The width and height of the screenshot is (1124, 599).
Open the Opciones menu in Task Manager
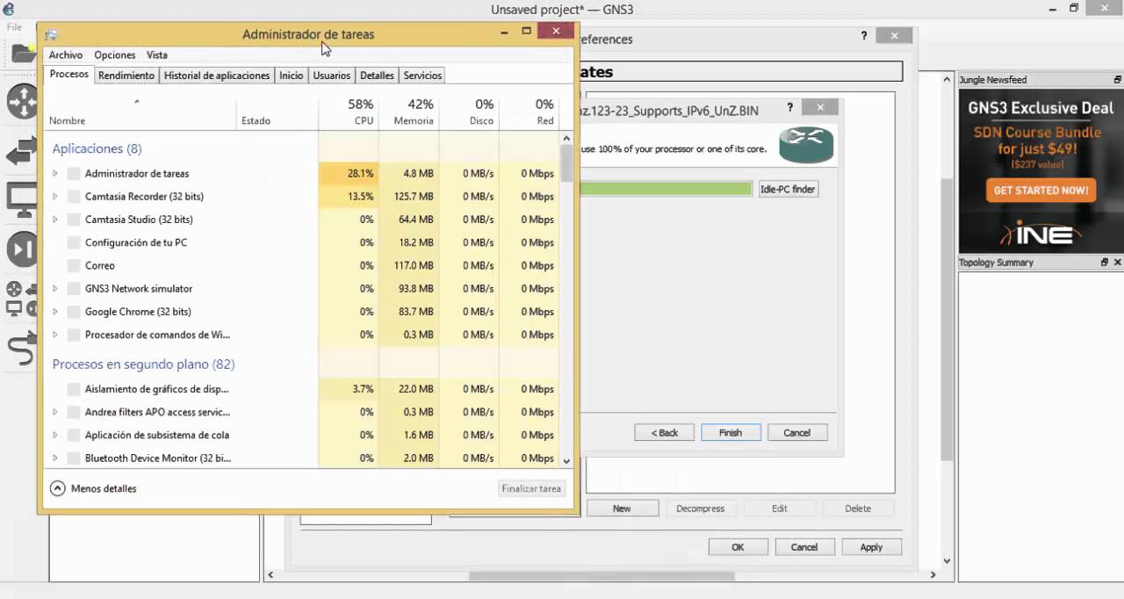pyautogui.click(x=115, y=54)
